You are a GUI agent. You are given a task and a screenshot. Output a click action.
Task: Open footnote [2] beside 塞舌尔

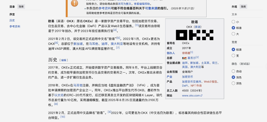pos(197,57)
